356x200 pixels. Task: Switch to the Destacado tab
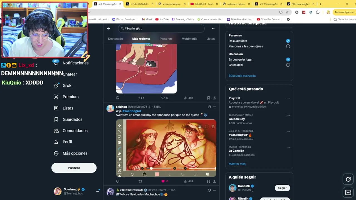point(115,39)
